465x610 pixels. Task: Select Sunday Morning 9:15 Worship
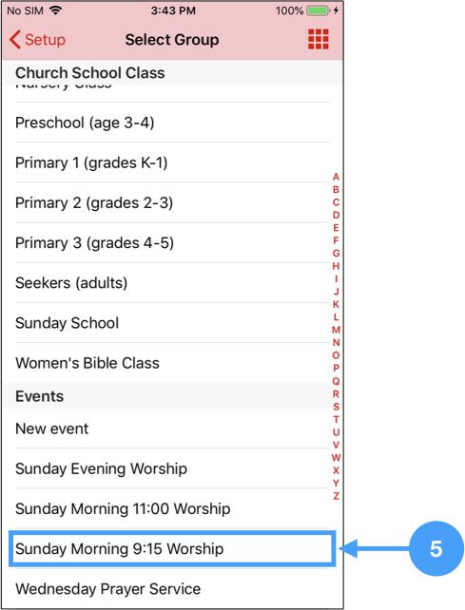(172, 548)
